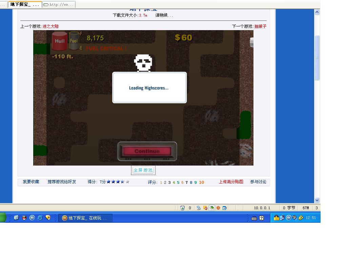Click the 67M memory status entry
Screen dimensions: 347x260
[306, 208]
